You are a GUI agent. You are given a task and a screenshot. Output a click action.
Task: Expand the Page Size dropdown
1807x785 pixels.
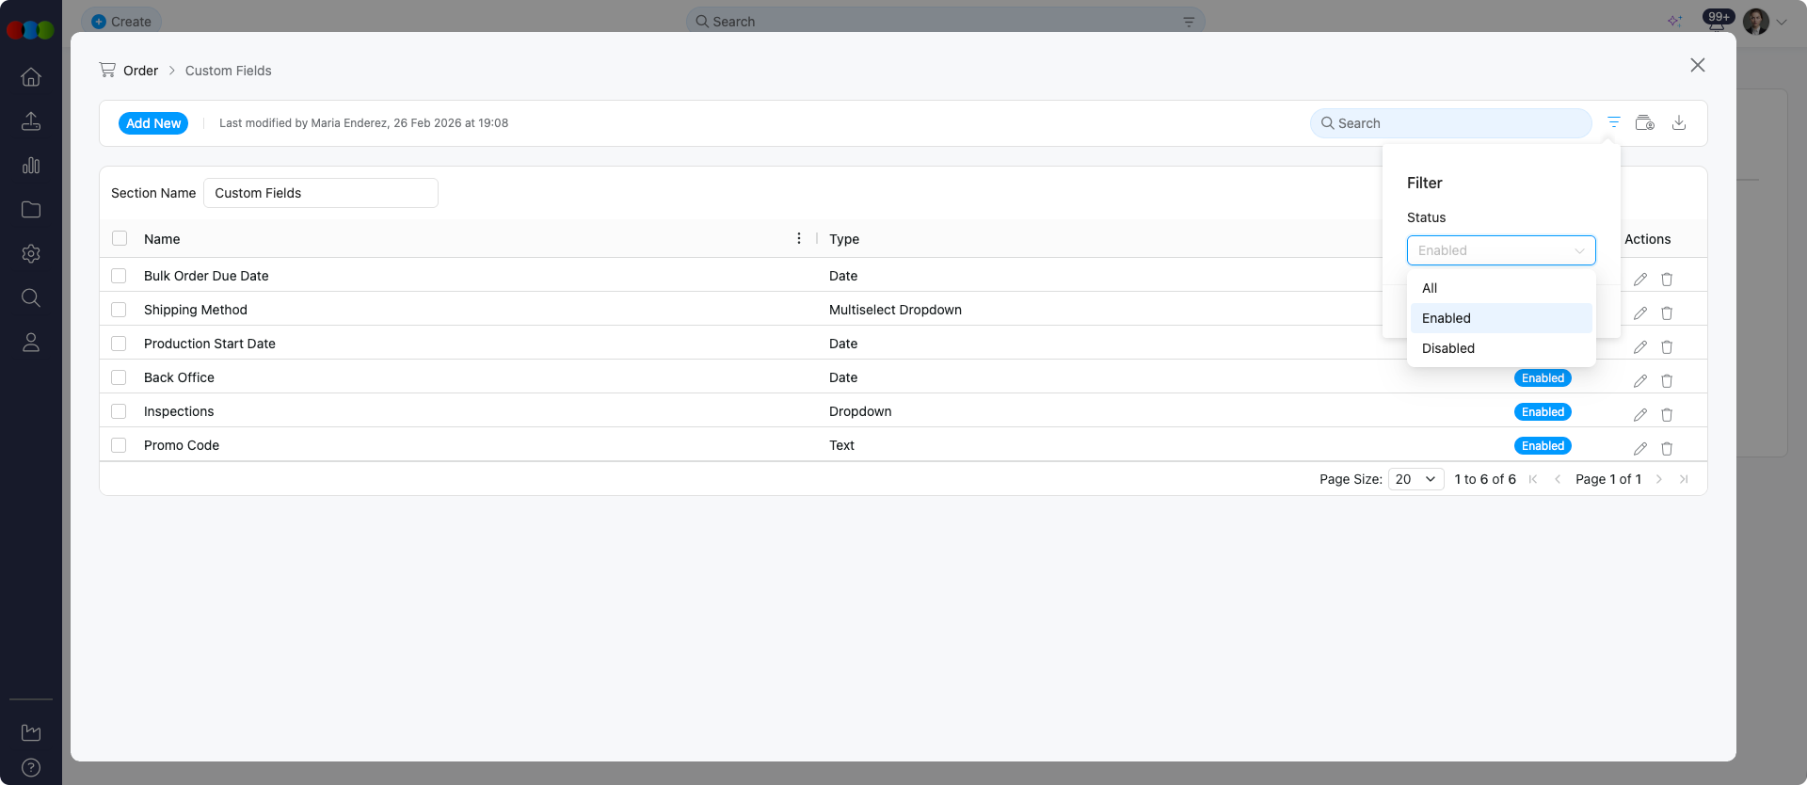[x=1415, y=479]
